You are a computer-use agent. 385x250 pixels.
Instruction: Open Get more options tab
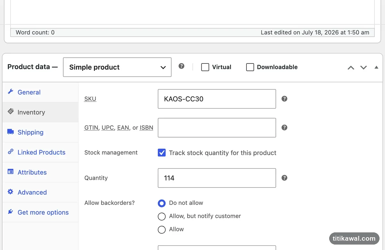40,212
